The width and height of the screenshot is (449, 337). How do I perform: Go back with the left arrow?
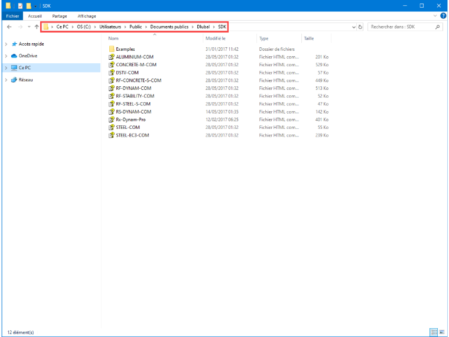9,27
